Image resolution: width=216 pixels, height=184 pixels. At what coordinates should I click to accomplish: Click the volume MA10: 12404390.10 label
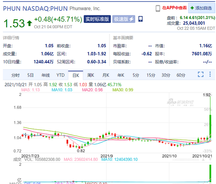[x=119, y=160]
